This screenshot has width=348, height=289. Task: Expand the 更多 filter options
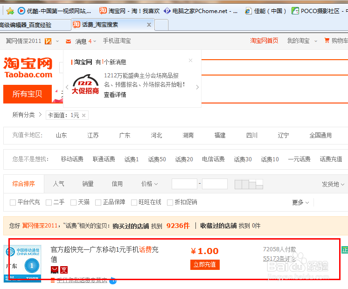pyautogui.click(x=300, y=202)
